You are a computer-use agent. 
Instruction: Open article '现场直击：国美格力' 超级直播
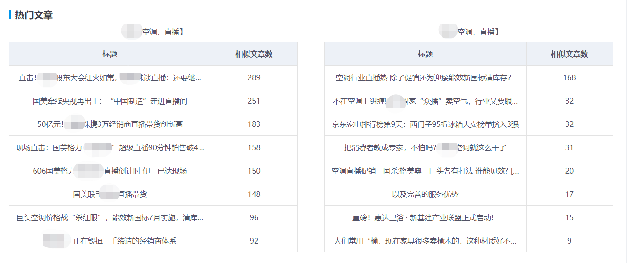point(110,147)
